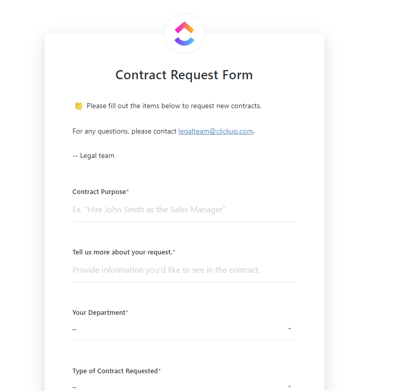Click the '-- Legal team' signature text
The height and width of the screenshot is (391, 406).
point(93,156)
